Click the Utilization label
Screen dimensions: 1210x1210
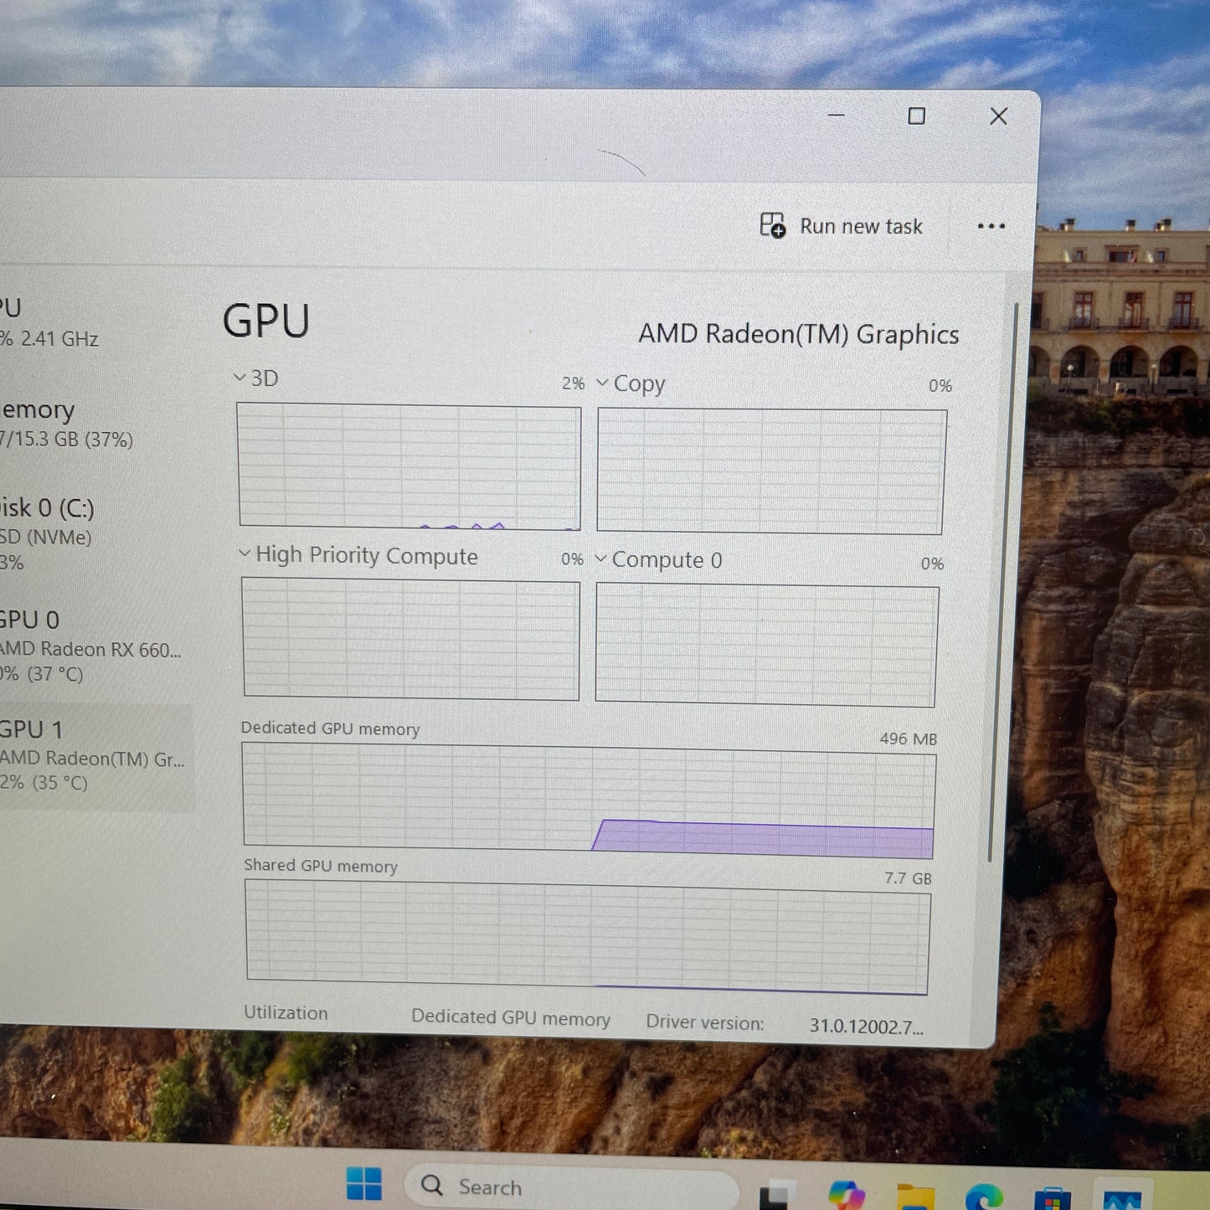[x=286, y=1012]
